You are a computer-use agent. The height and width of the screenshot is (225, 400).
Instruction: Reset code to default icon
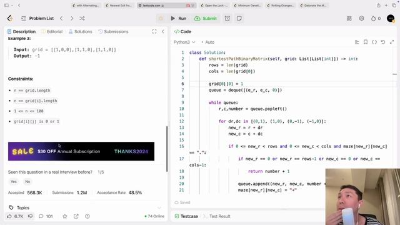[x=383, y=42]
